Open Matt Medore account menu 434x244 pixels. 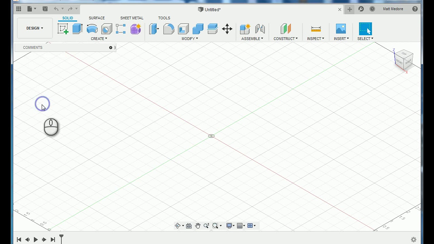(393, 9)
